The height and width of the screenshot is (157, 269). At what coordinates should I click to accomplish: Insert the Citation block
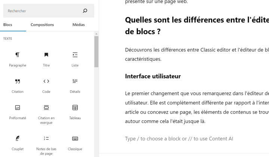(18, 86)
